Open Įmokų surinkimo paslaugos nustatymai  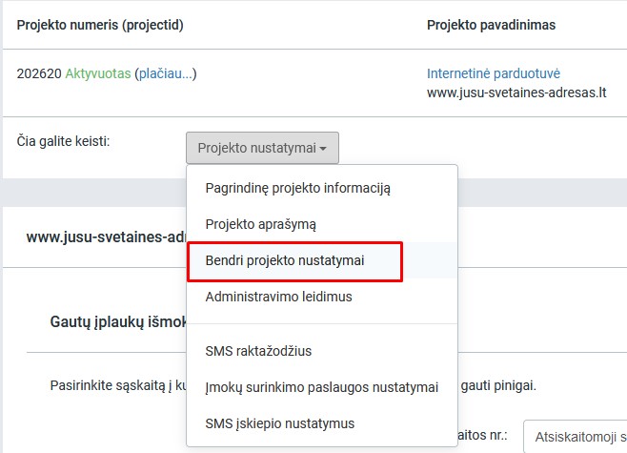[322, 387]
